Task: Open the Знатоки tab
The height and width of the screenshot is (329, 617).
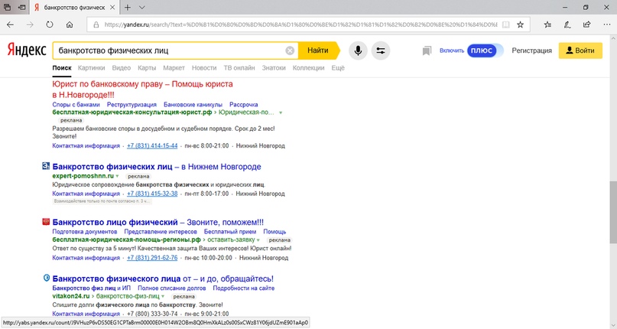Action: (x=274, y=68)
